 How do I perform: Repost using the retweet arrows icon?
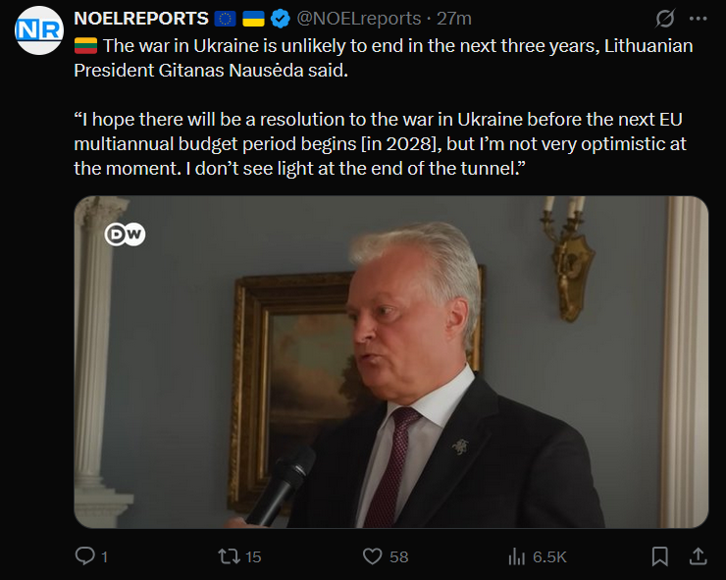tap(228, 556)
